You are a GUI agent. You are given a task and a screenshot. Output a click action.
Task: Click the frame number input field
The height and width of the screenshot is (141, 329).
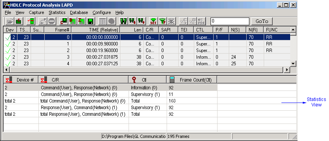230,21
